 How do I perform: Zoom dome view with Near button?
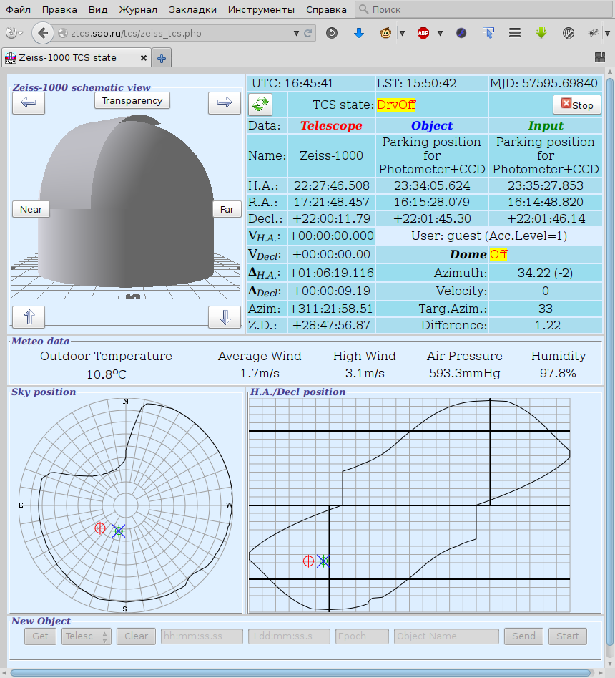click(31, 209)
